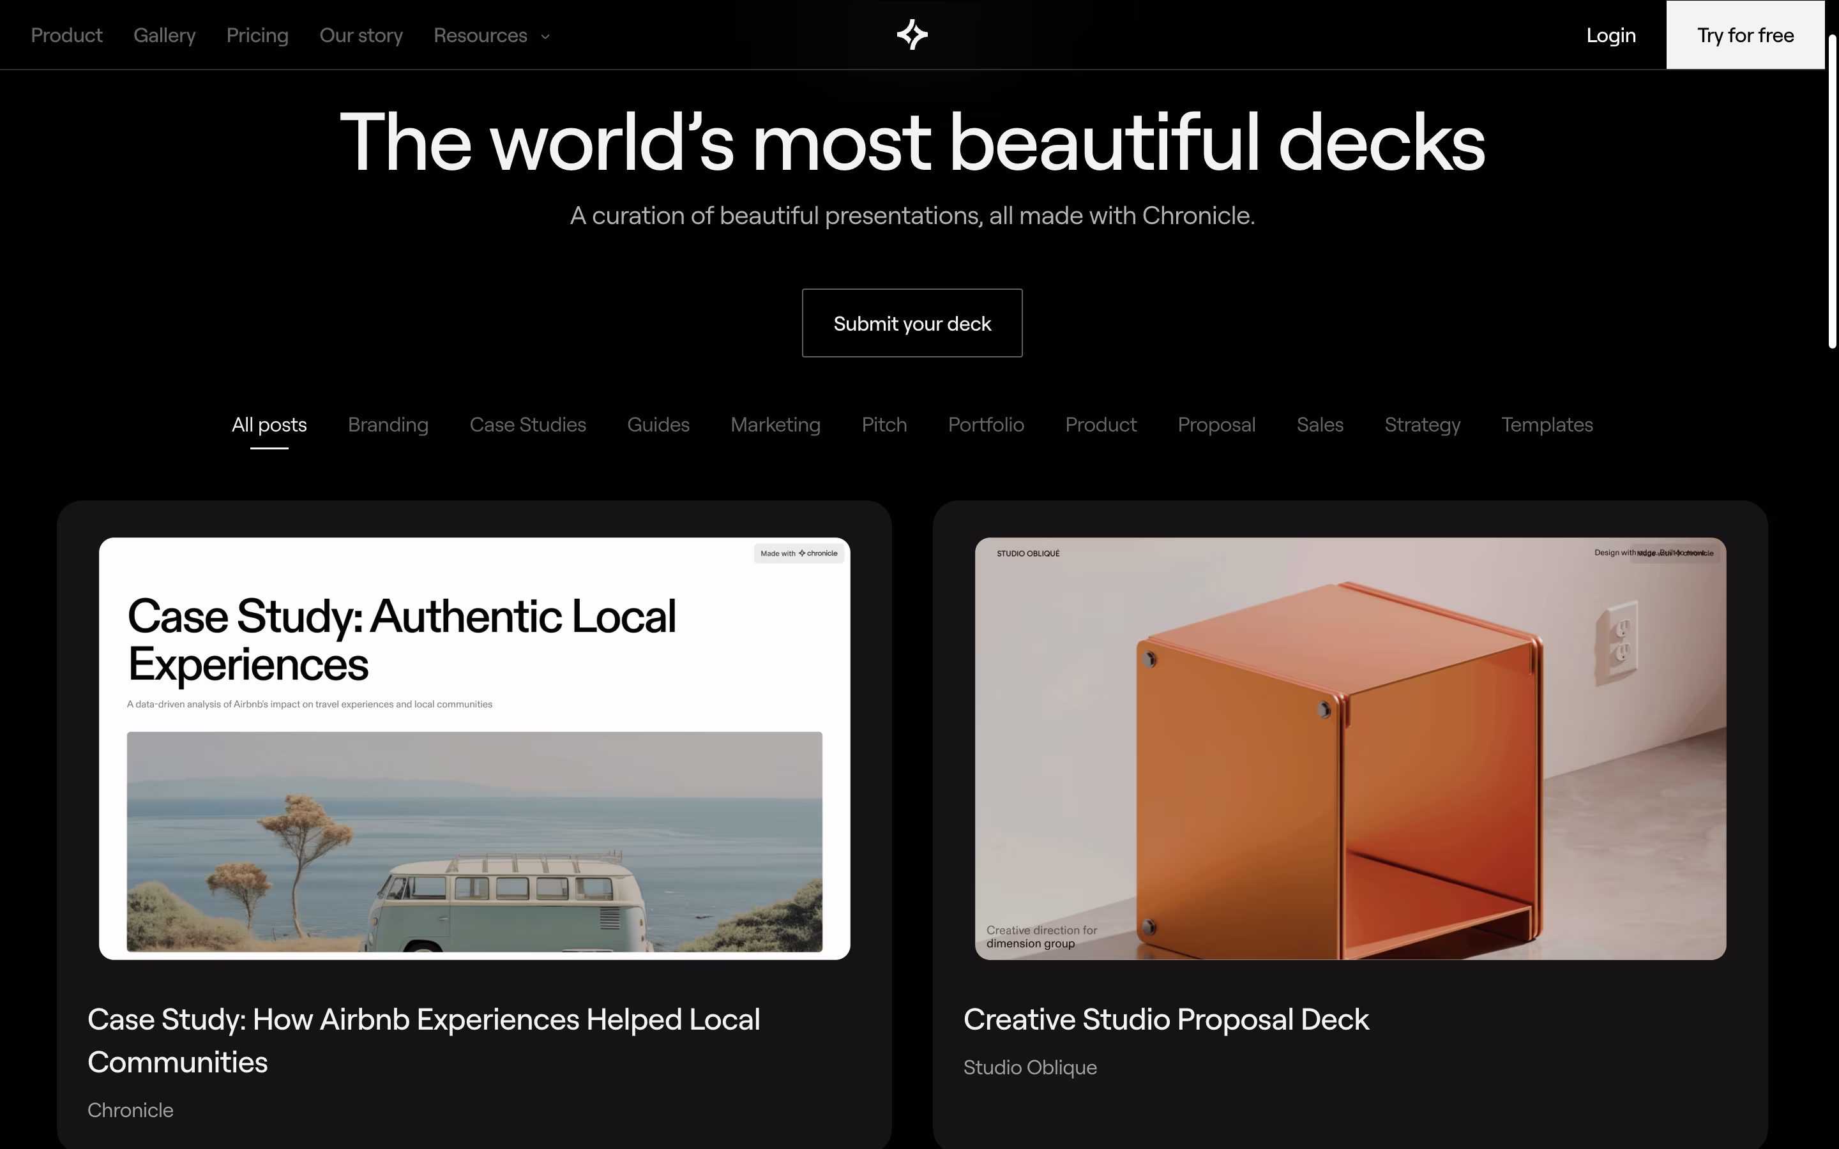Image resolution: width=1839 pixels, height=1149 pixels.
Task: Open the Templates category tab
Action: click(x=1547, y=424)
